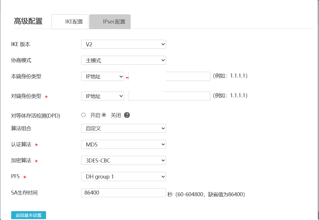Expand the 协商模式 dropdown
Image resolution: width=319 pixels, height=220 pixels.
coord(123,60)
